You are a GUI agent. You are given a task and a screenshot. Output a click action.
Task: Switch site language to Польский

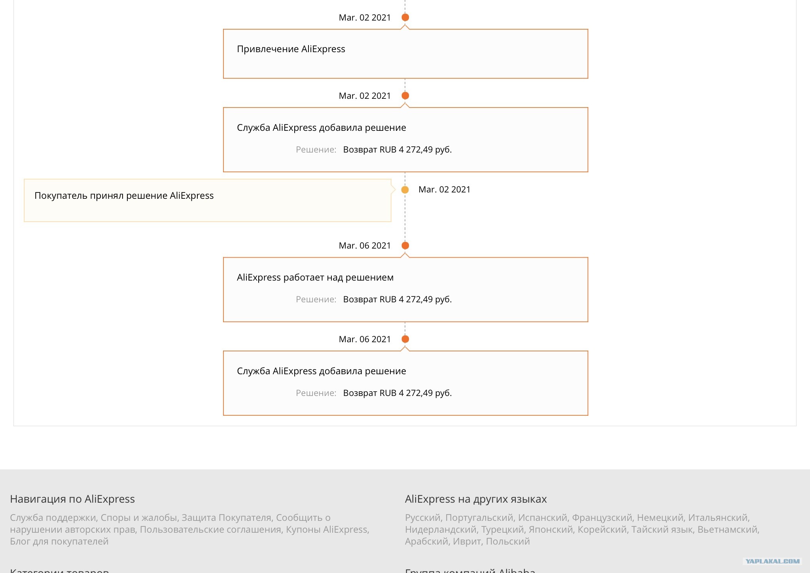(x=508, y=541)
